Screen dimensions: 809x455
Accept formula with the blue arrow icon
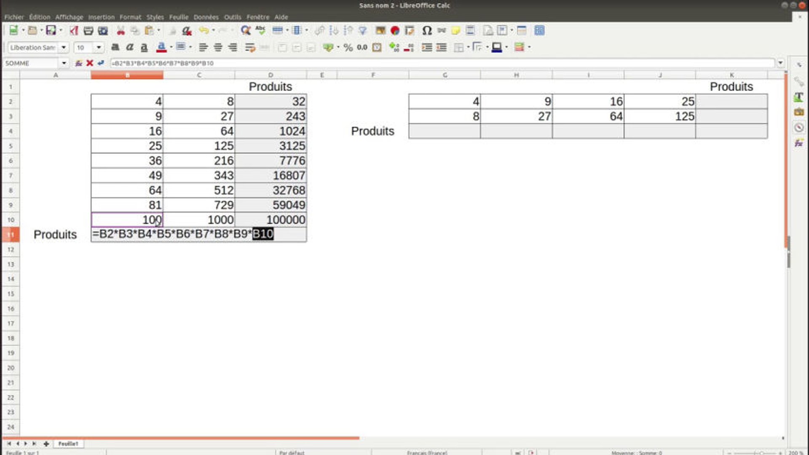pos(101,63)
